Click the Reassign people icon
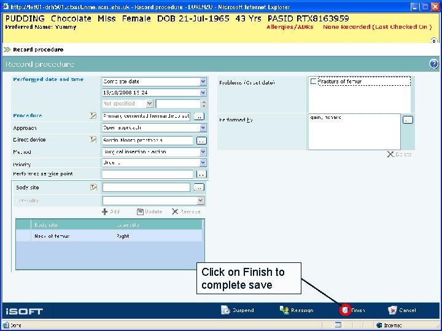 pos(284,310)
